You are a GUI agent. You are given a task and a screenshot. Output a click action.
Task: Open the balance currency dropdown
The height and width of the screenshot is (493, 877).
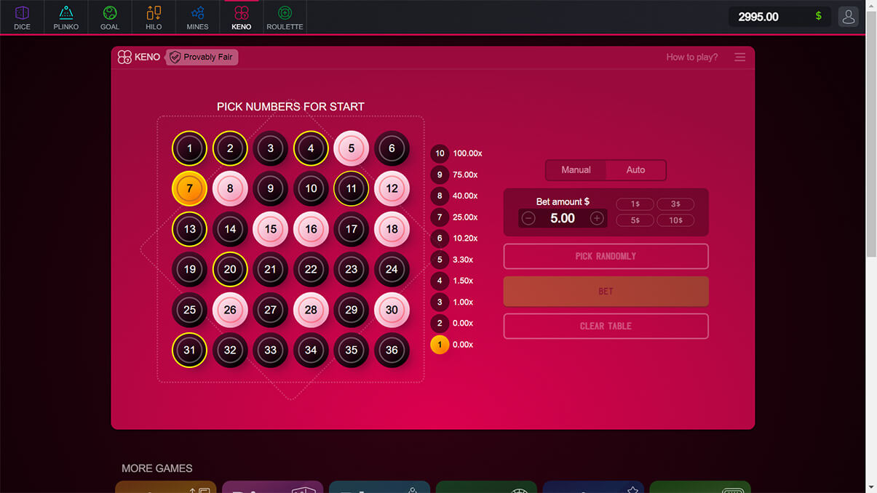[818, 17]
